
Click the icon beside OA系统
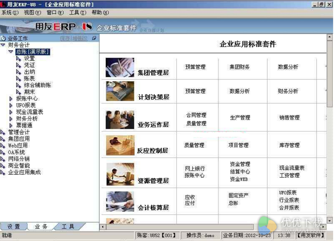point(3,152)
